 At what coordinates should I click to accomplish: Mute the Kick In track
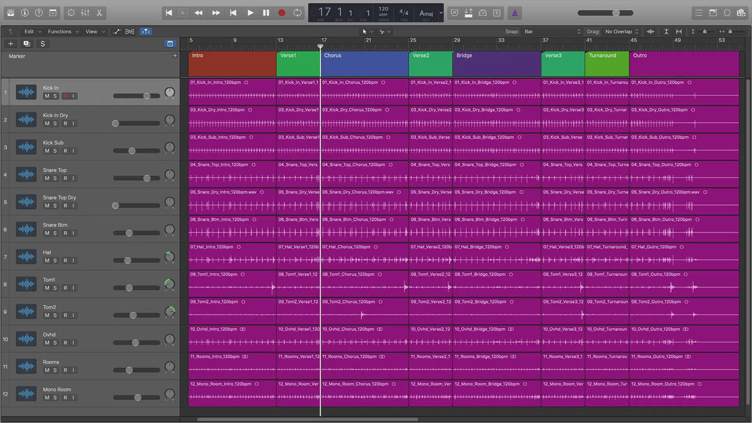pos(47,96)
